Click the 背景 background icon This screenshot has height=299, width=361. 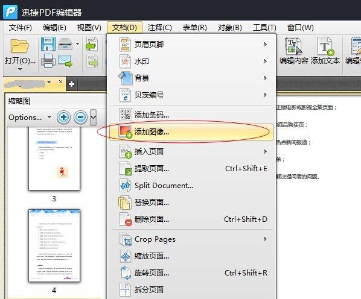pyautogui.click(x=125, y=78)
